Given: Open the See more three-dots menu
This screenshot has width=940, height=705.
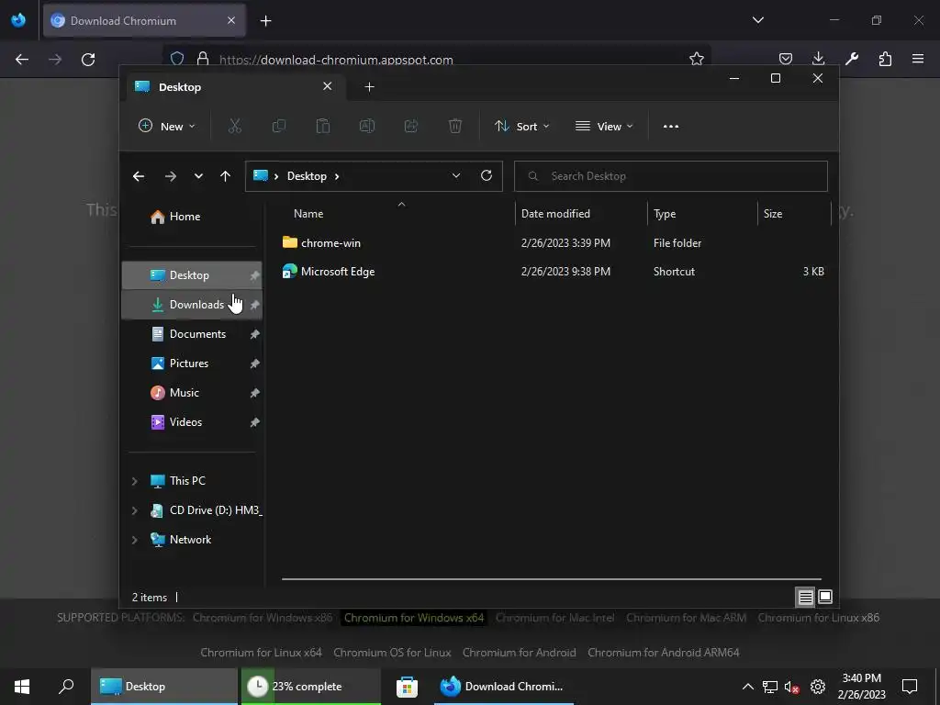Looking at the screenshot, I should click(671, 127).
